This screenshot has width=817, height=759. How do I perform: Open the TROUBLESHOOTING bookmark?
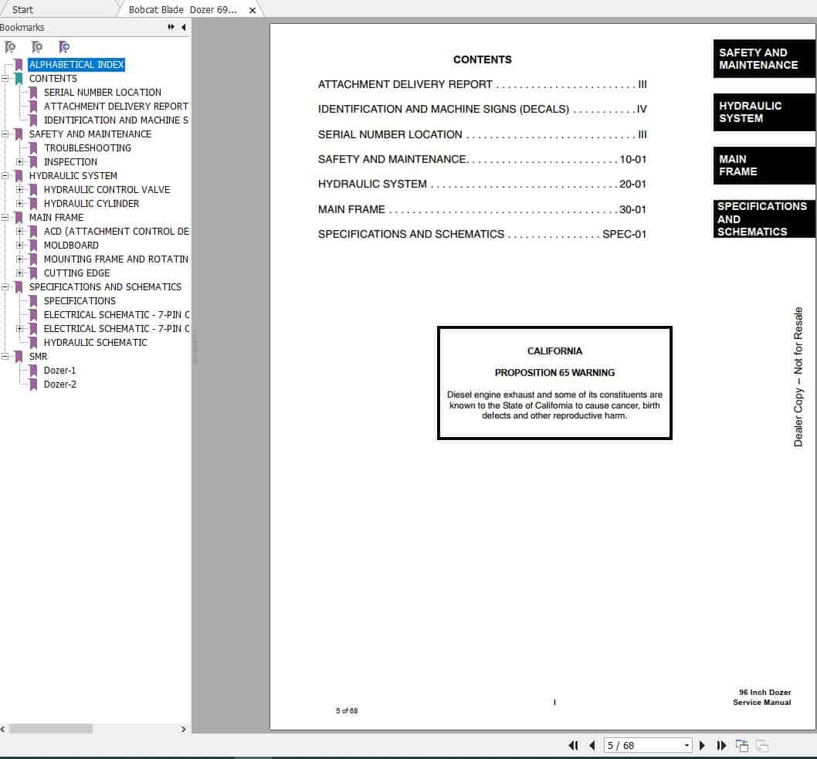coord(87,148)
